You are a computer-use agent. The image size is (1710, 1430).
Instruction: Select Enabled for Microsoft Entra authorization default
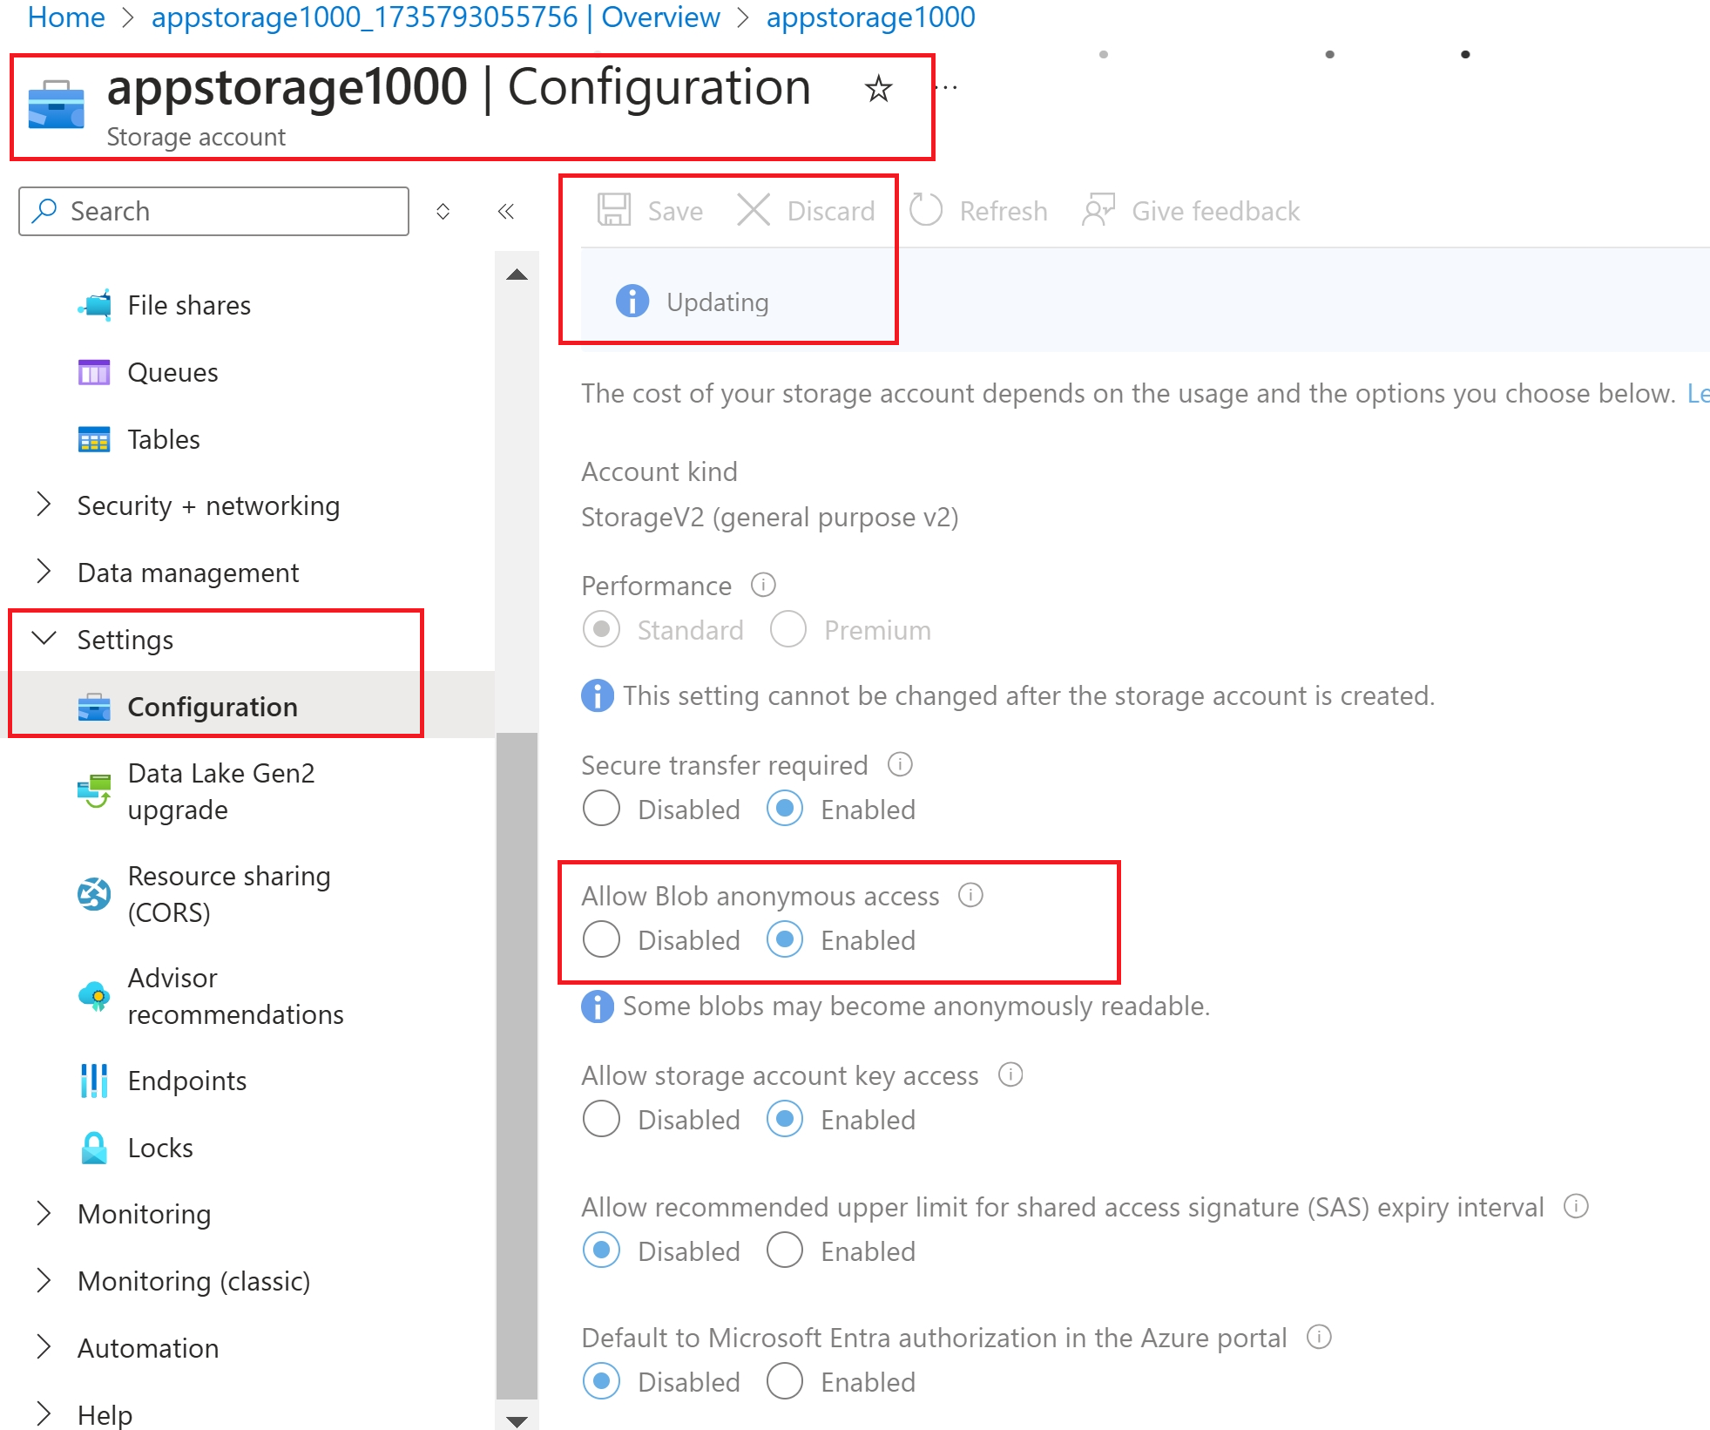(785, 1381)
